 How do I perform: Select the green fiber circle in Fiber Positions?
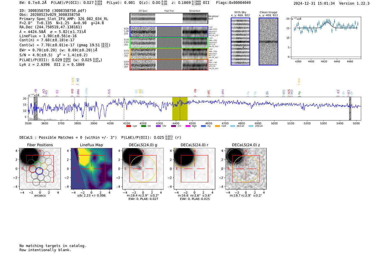coord(38,164)
